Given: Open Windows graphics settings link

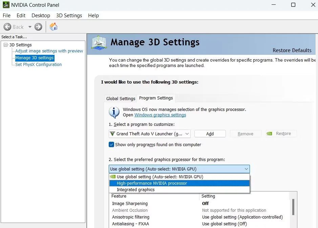Looking at the screenshot, I should click(x=160, y=115).
